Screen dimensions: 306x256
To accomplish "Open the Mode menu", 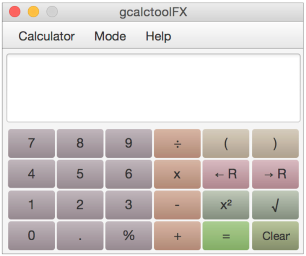I will coord(110,36).
